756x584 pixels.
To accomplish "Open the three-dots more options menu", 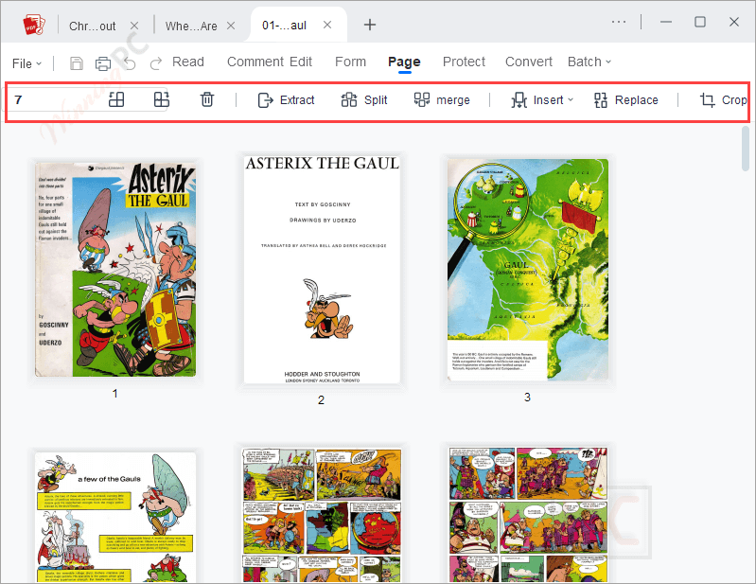I will tap(619, 22).
